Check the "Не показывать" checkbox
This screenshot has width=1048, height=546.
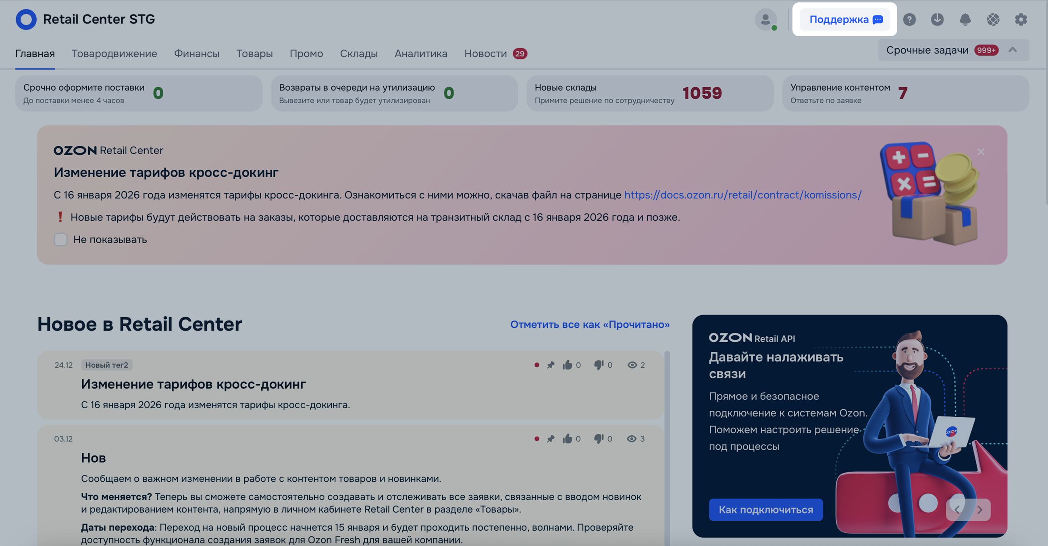60,240
